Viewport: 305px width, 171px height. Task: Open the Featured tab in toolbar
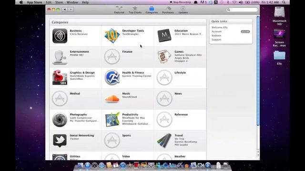[x=119, y=10]
